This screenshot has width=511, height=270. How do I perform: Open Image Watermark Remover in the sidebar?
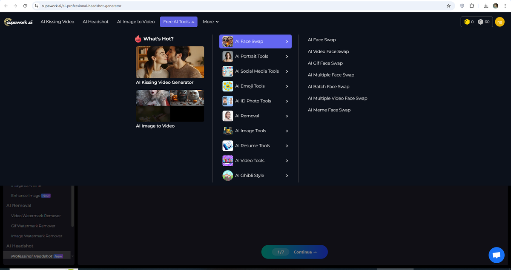[37, 236]
